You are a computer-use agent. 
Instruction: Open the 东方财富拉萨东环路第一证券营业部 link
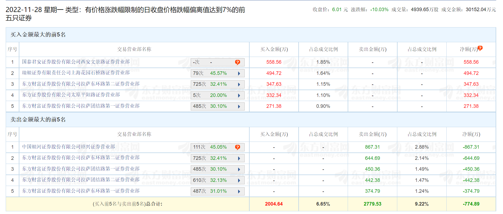[x=81, y=191]
